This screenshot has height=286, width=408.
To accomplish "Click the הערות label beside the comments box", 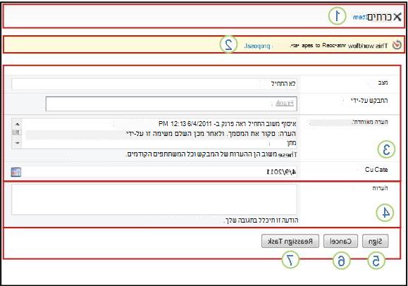I will [380, 188].
